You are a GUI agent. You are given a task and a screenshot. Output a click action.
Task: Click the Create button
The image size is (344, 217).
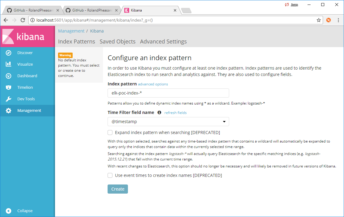click(x=118, y=189)
